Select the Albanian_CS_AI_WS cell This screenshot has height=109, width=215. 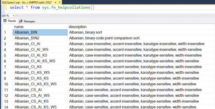pos(40,96)
